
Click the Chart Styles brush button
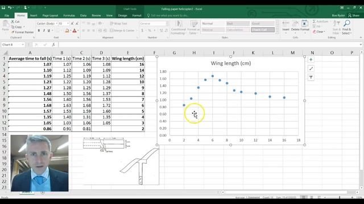coord(311,69)
